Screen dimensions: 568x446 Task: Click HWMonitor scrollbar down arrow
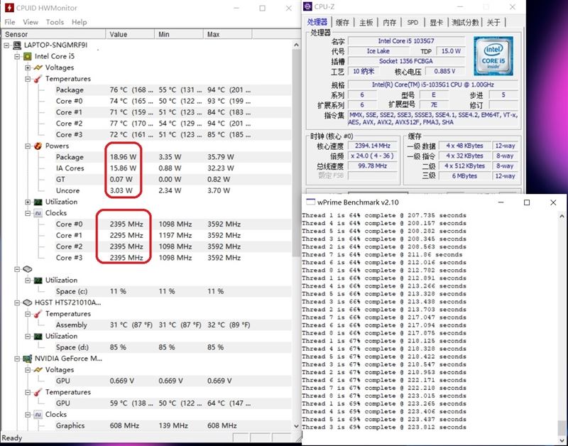coord(296,426)
